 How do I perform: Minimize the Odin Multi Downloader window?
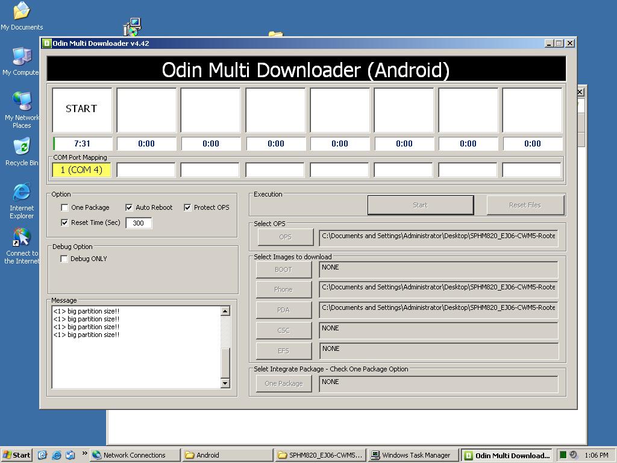coord(550,43)
